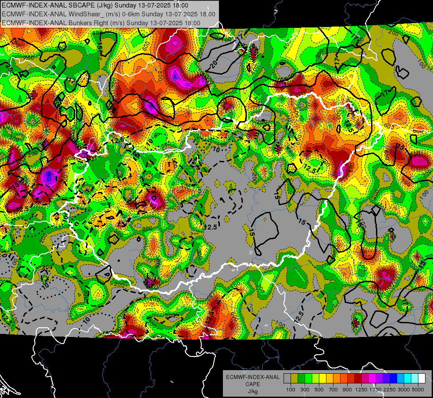Viewport: 433px width, 398px height.
Task: Click the Bunkers Right title line
Action: 101,23
